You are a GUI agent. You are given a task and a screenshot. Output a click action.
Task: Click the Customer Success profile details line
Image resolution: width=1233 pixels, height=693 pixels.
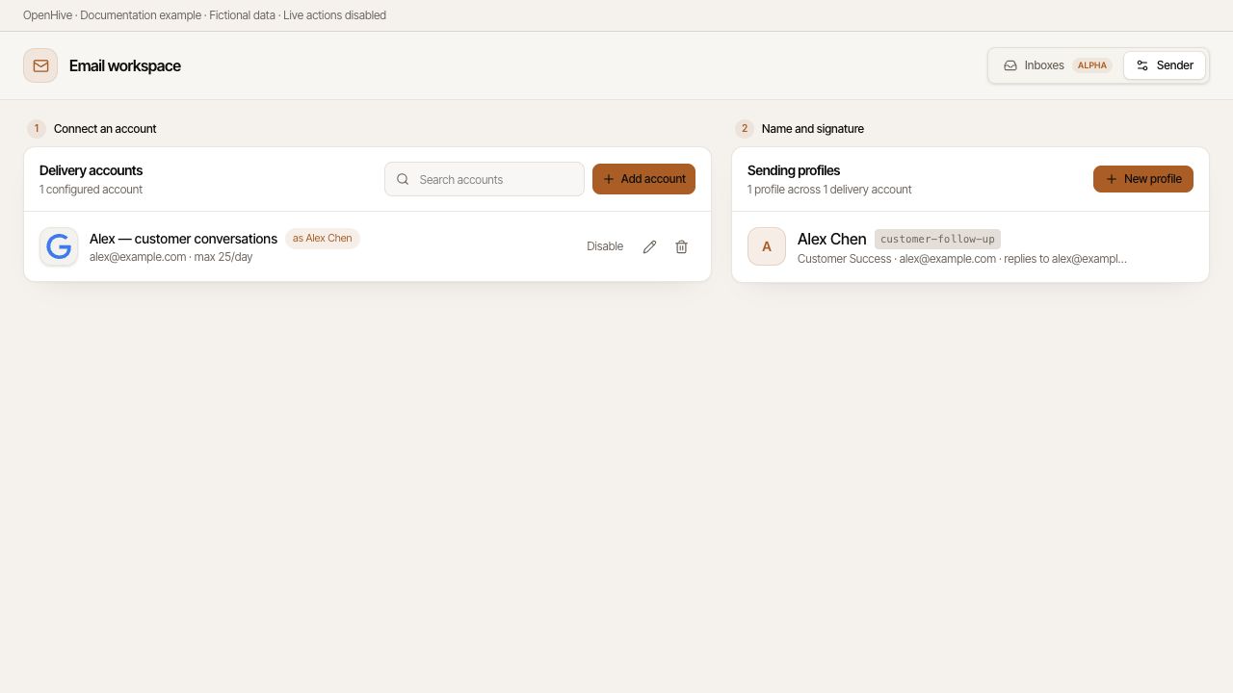pos(962,259)
